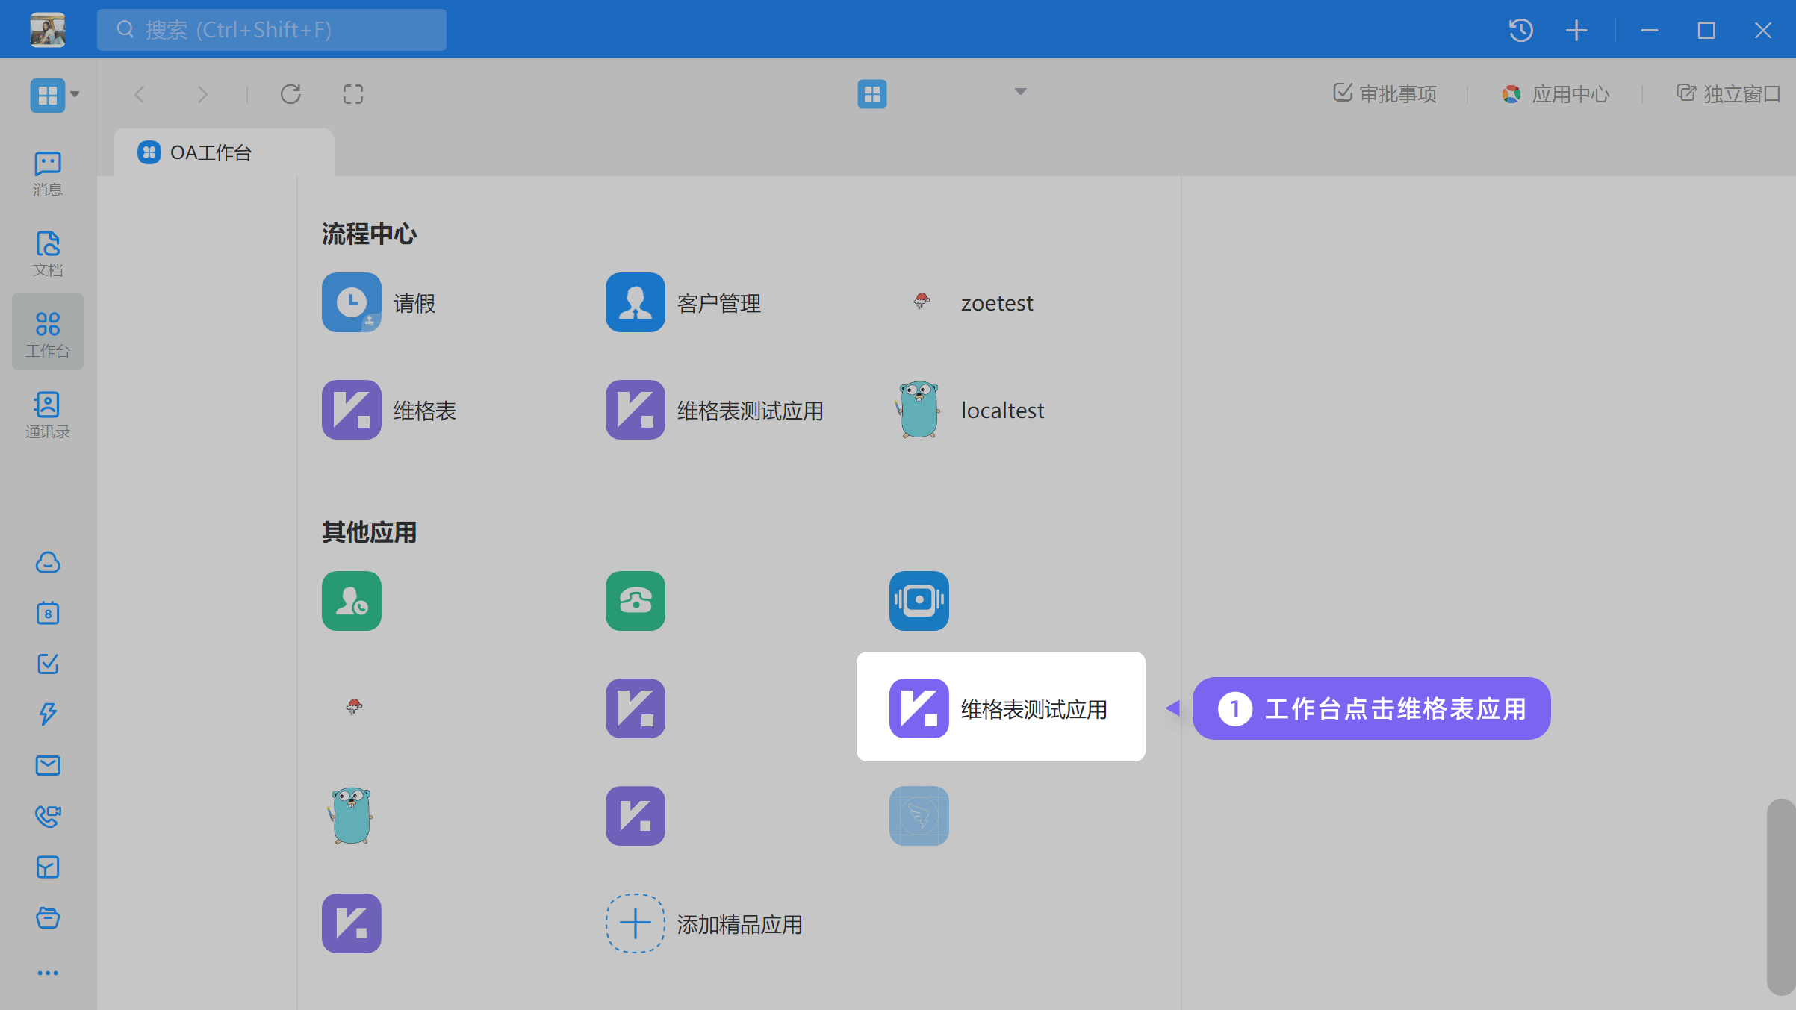The width and height of the screenshot is (1796, 1010).
Task: Open the green telephone app icon
Action: pyautogui.click(x=636, y=601)
